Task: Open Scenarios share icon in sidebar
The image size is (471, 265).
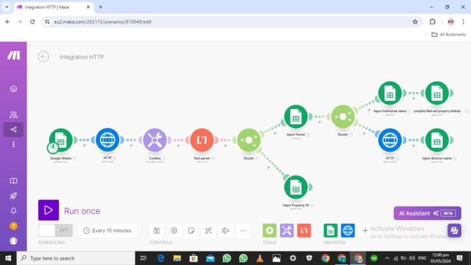Action: tap(14, 130)
